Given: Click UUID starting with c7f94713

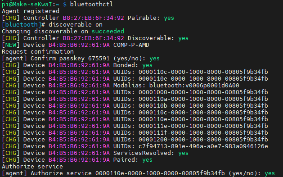Looking at the screenshot, I should point(203,146).
